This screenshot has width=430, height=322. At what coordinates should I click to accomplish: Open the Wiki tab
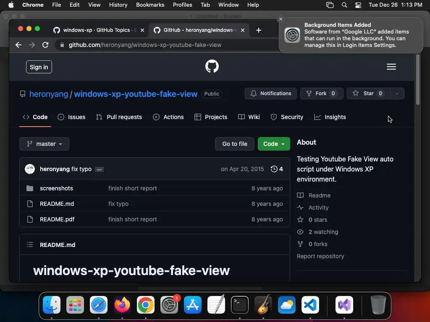point(249,117)
